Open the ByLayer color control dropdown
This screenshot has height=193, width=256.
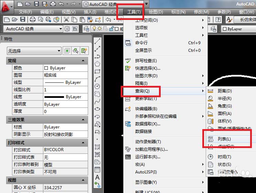(239, 29)
